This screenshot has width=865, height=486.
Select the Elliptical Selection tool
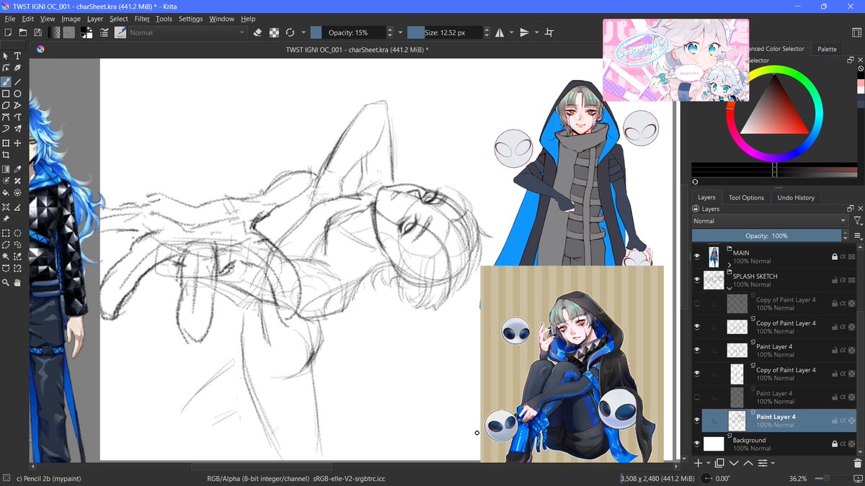[x=18, y=233]
